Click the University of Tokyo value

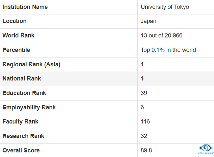(165, 7)
